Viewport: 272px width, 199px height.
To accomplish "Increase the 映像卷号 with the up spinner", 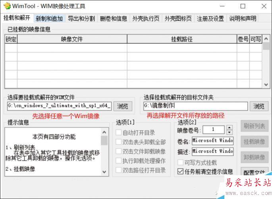I will pos(230,128).
